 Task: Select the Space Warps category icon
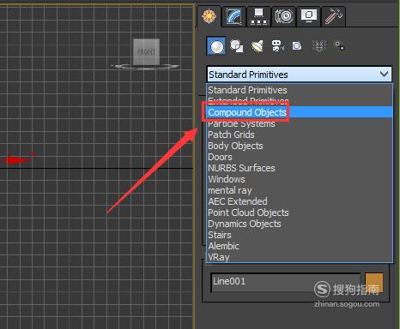coord(319,46)
